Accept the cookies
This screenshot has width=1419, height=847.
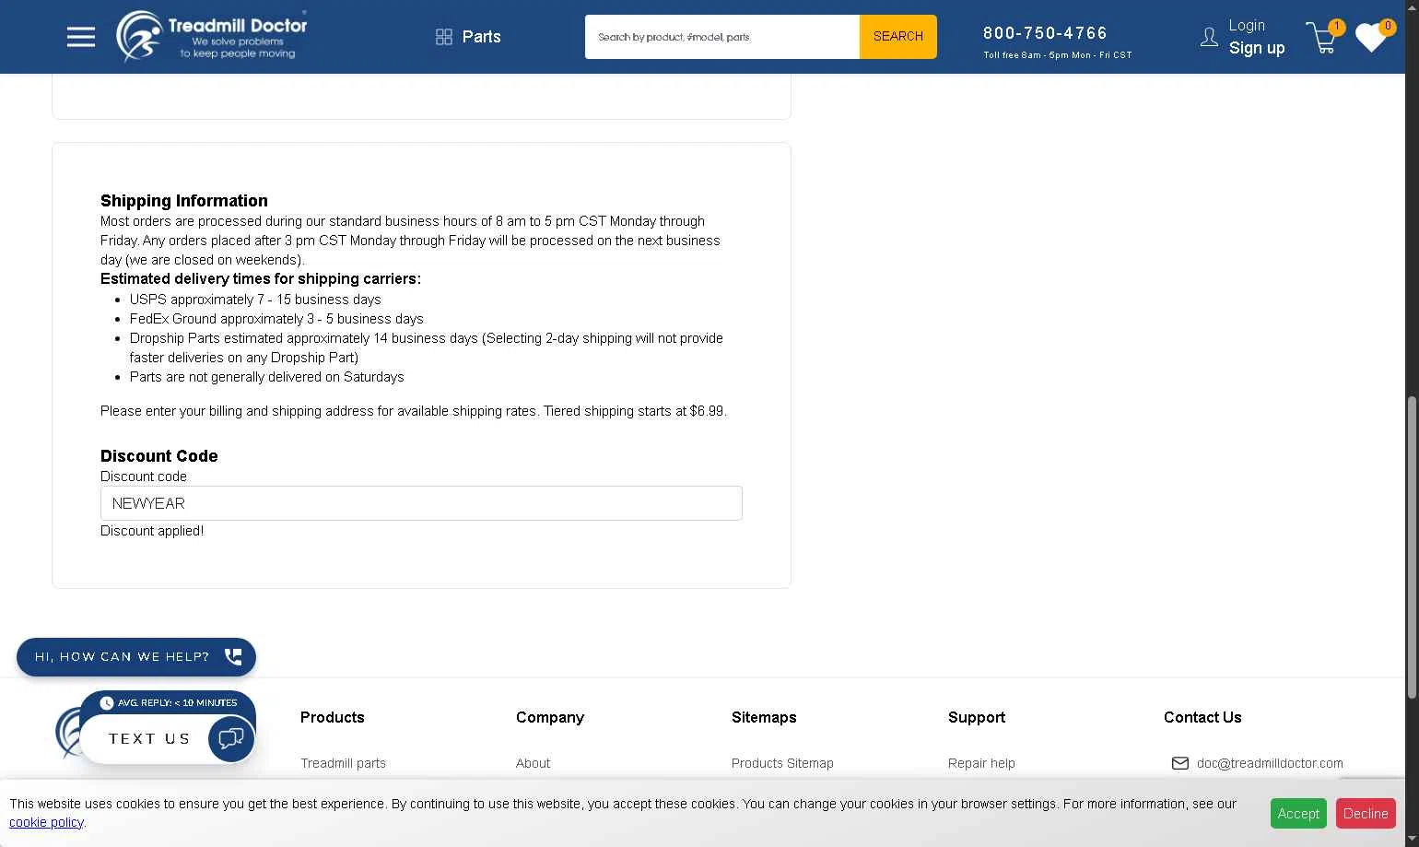coord(1298,813)
